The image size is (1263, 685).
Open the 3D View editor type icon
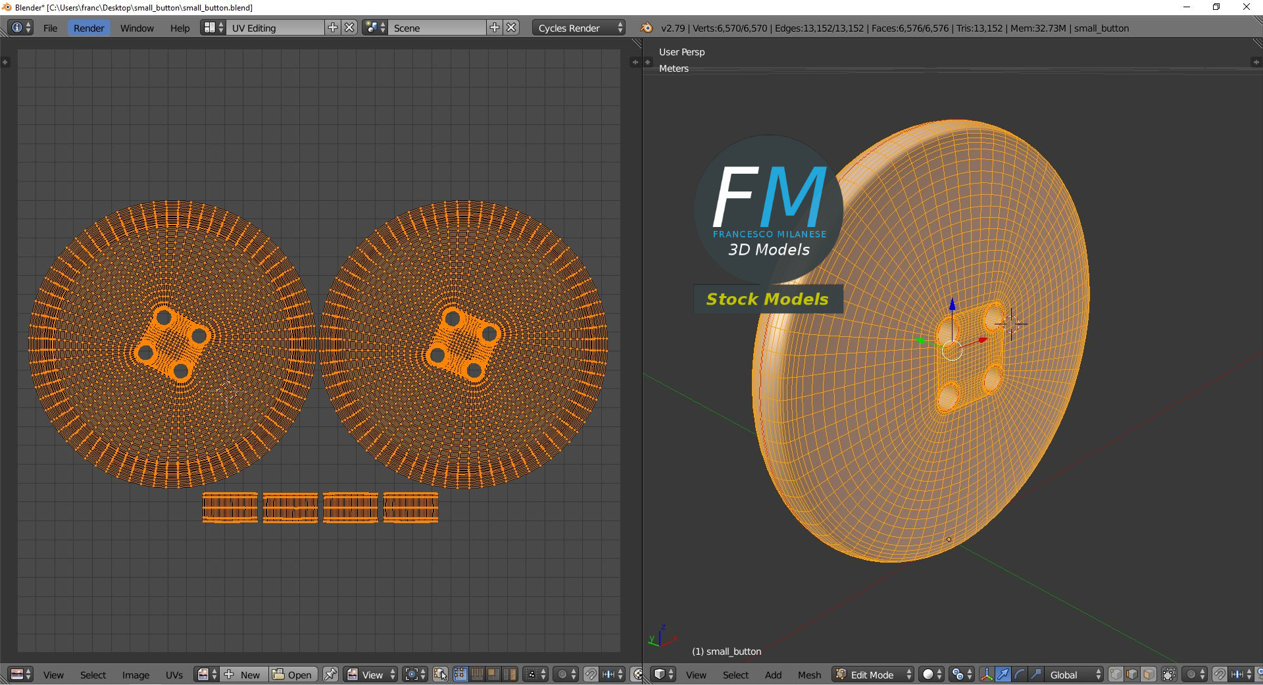pos(663,674)
